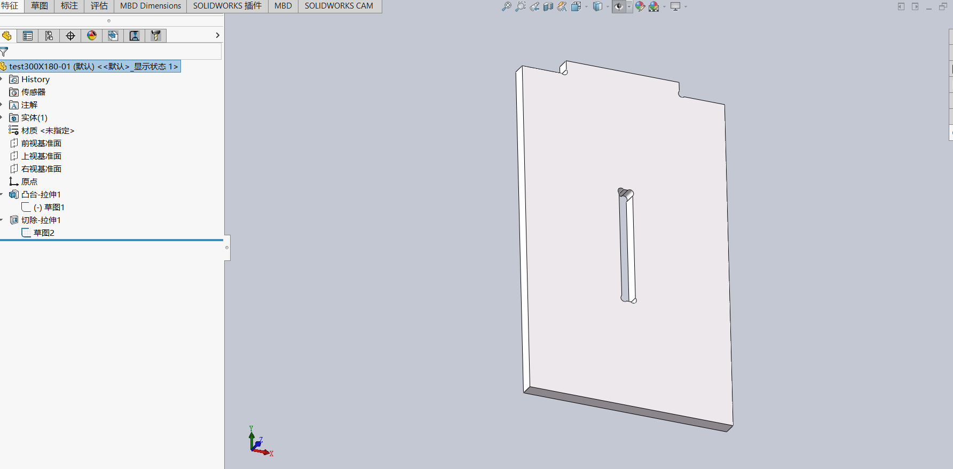The height and width of the screenshot is (469, 953).
Task: Click the Apply Scene icon
Action: [x=654, y=6]
